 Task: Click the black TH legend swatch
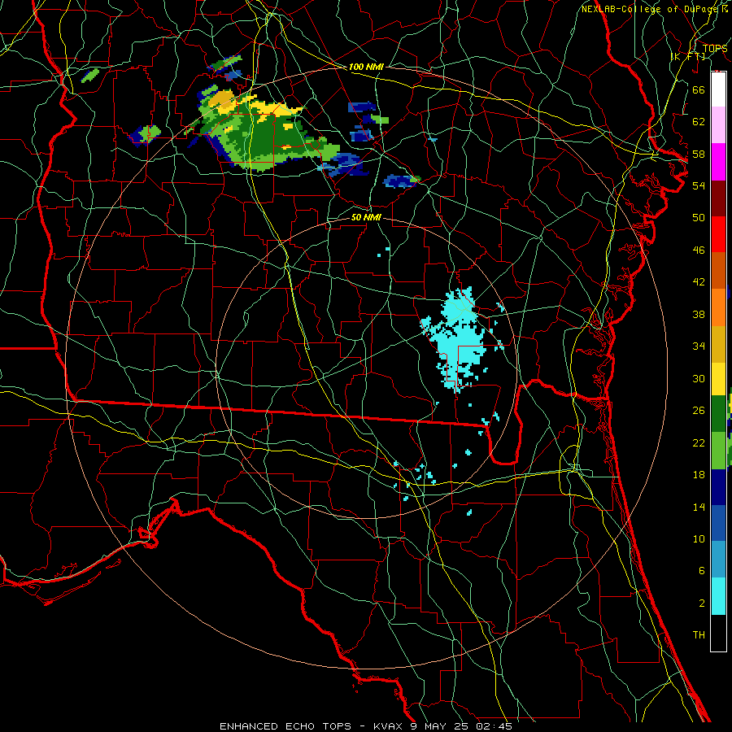click(x=718, y=633)
